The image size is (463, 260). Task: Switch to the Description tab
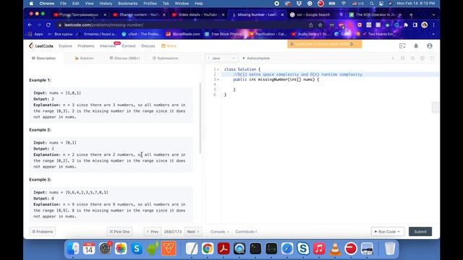coord(43,58)
